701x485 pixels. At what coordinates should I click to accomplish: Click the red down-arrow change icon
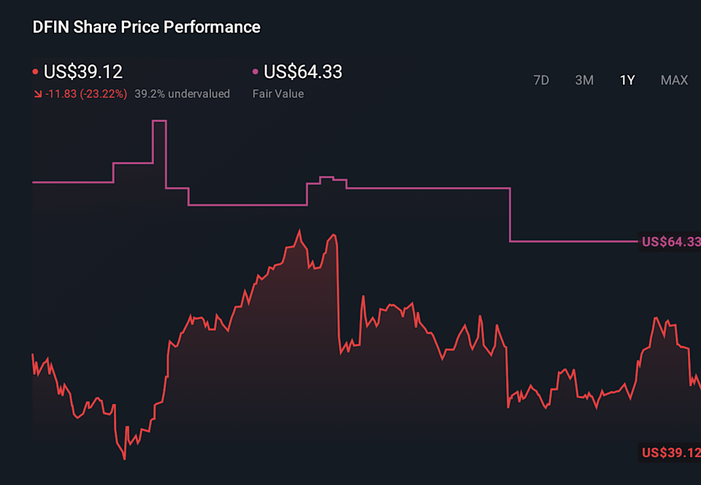pos(37,94)
